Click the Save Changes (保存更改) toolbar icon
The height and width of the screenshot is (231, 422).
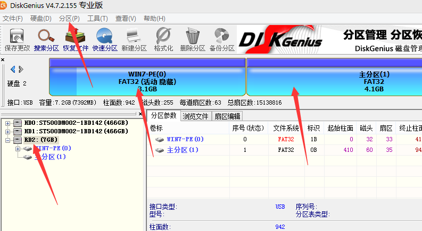pyautogui.click(x=17, y=40)
